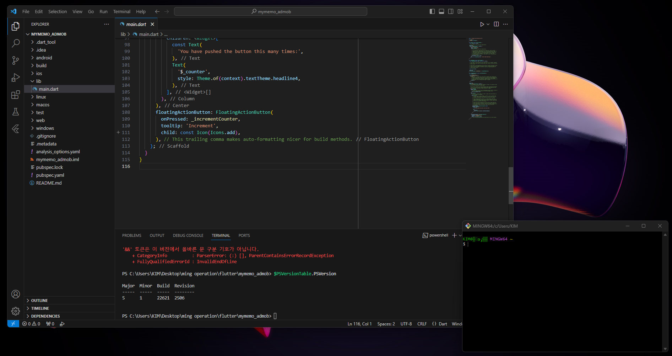Toggle the bottom Panel visibility

point(441,12)
